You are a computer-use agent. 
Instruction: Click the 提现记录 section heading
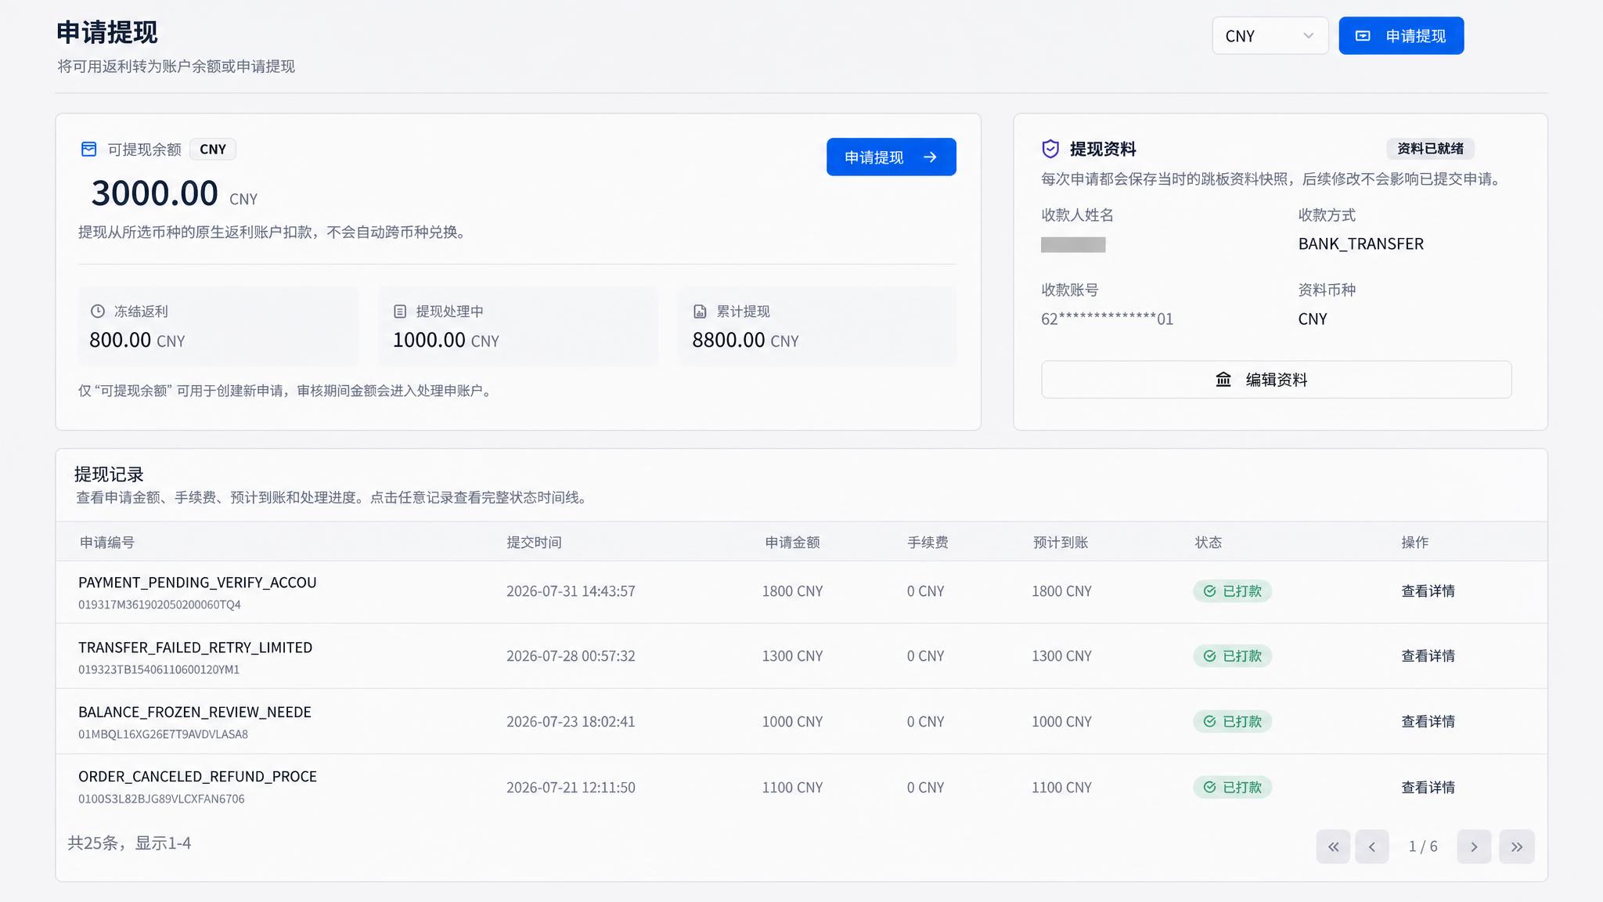coord(109,474)
